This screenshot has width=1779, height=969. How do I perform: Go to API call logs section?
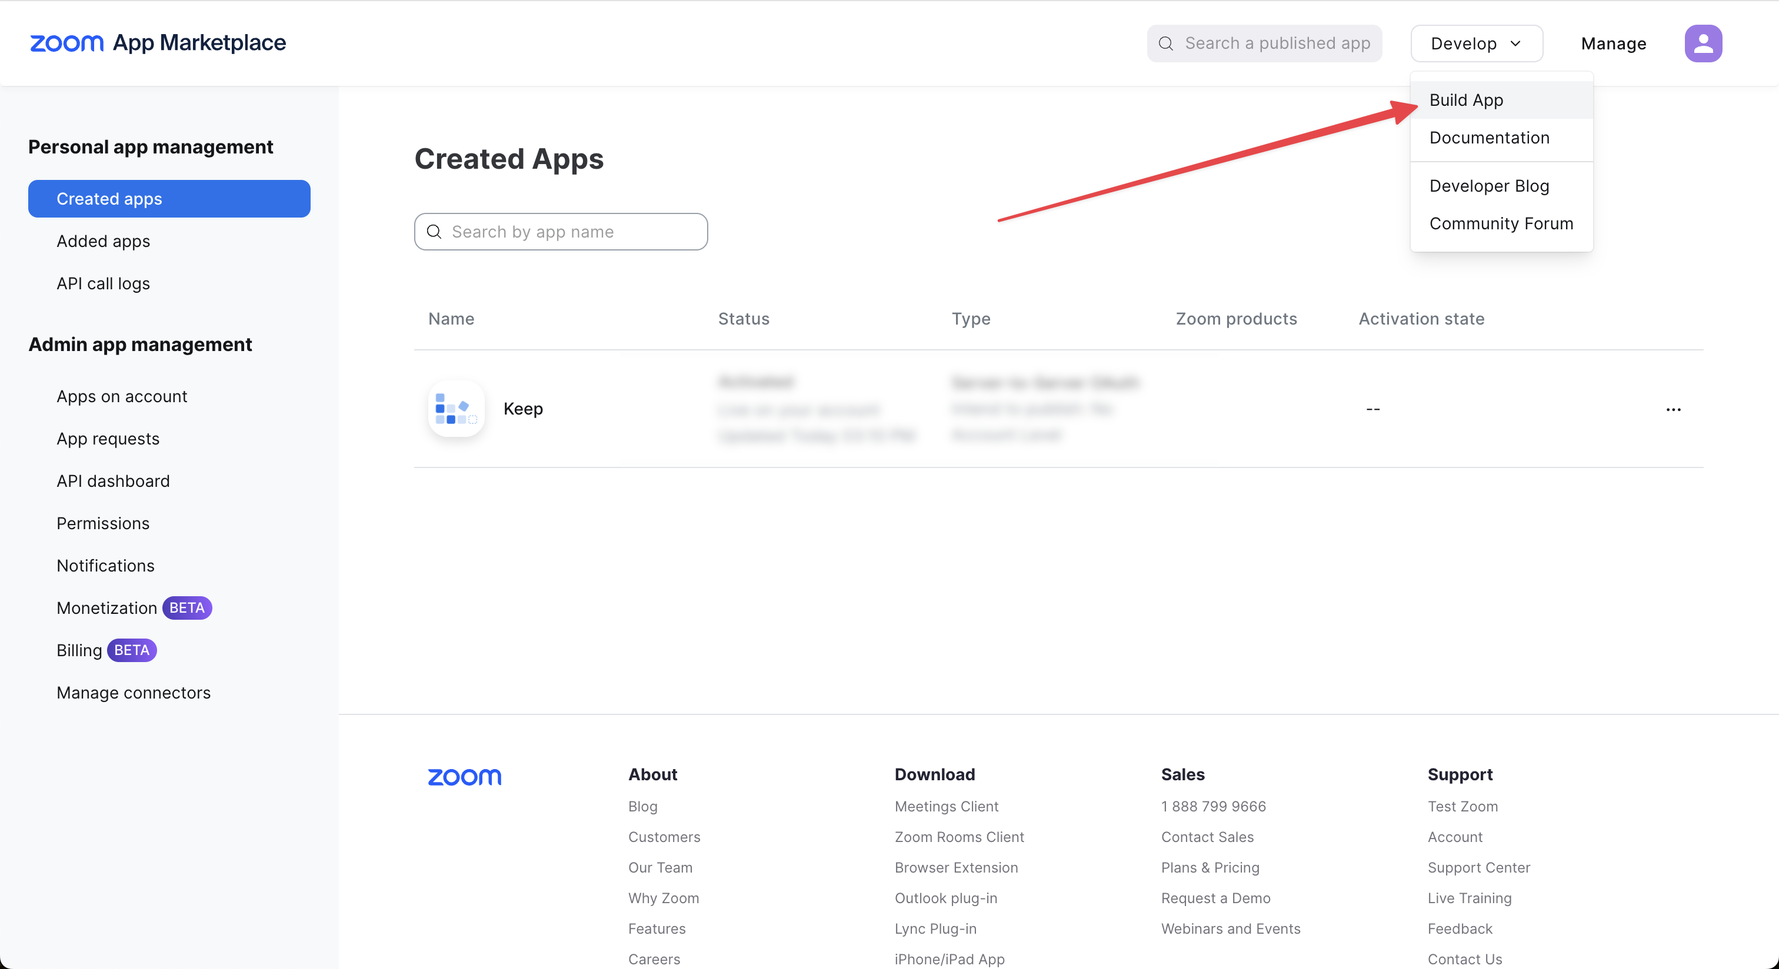click(103, 283)
